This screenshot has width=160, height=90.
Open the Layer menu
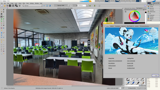[x=16, y=3]
